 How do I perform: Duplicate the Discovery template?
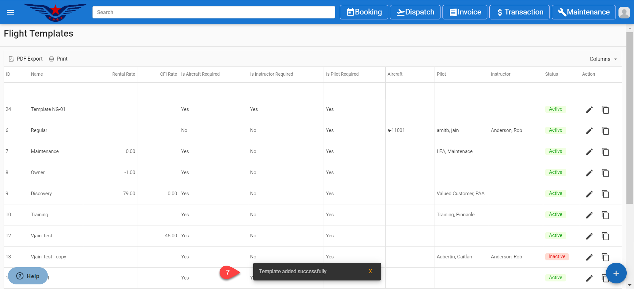coord(605,194)
